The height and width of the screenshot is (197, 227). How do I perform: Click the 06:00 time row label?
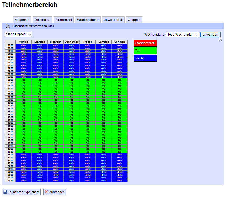click(10, 80)
